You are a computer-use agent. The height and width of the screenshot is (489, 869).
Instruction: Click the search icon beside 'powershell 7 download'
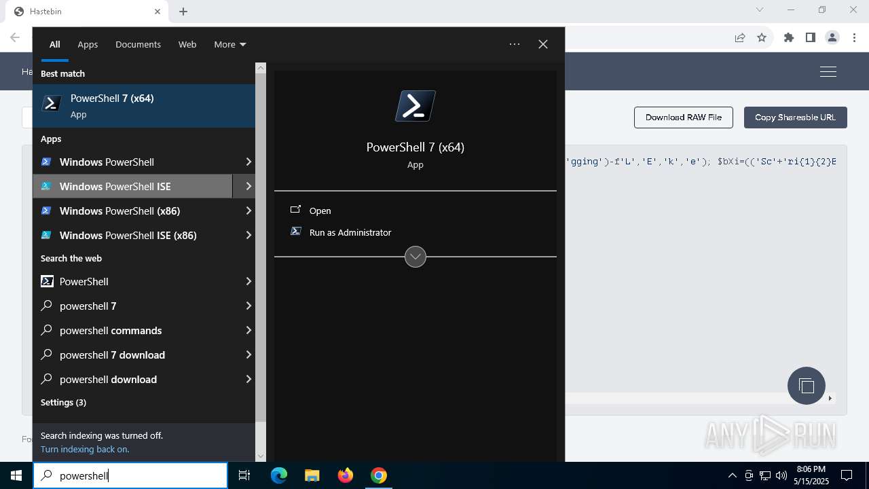46,355
